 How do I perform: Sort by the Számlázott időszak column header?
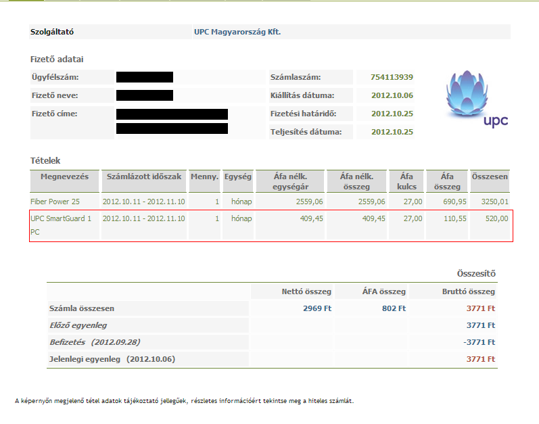click(143, 176)
